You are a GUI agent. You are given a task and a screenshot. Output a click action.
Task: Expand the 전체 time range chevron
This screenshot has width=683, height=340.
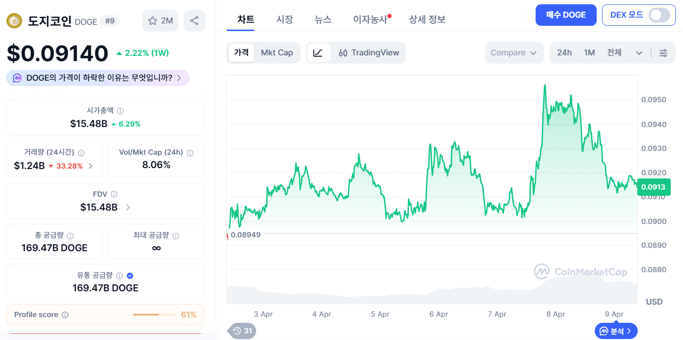coord(639,53)
